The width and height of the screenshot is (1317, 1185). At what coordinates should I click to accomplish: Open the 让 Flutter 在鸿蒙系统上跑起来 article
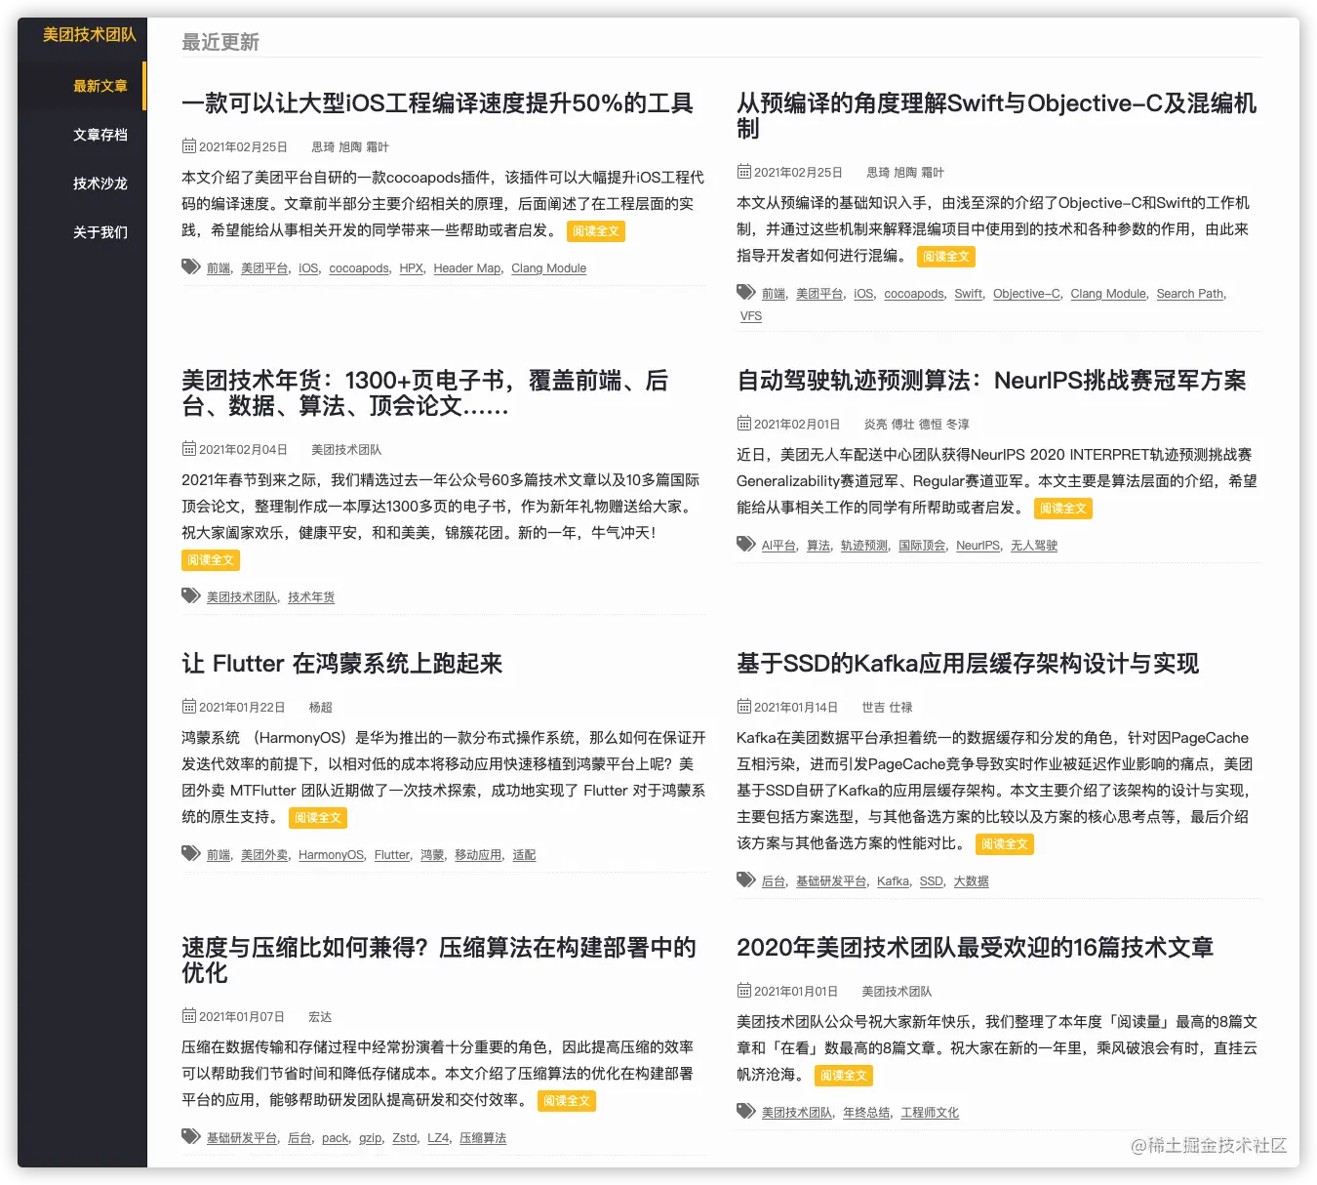point(341,664)
